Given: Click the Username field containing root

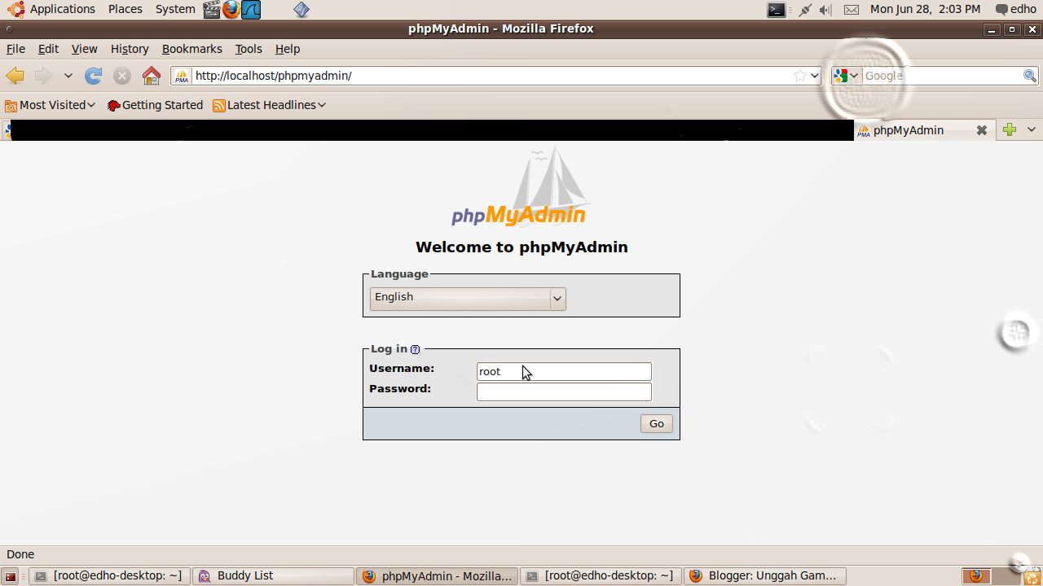Looking at the screenshot, I should click(x=564, y=371).
